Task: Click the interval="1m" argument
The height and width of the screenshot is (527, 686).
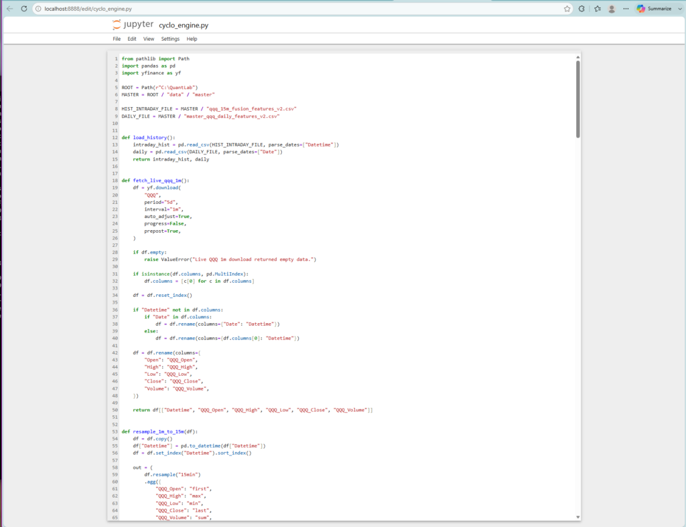Action: coord(164,209)
